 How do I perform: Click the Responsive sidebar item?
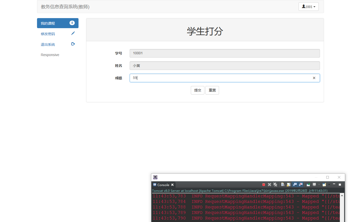point(50,55)
